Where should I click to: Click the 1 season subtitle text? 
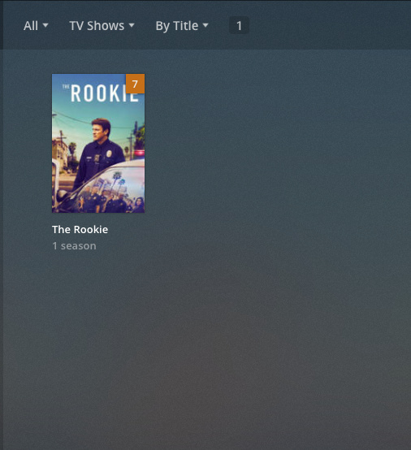[74, 246]
